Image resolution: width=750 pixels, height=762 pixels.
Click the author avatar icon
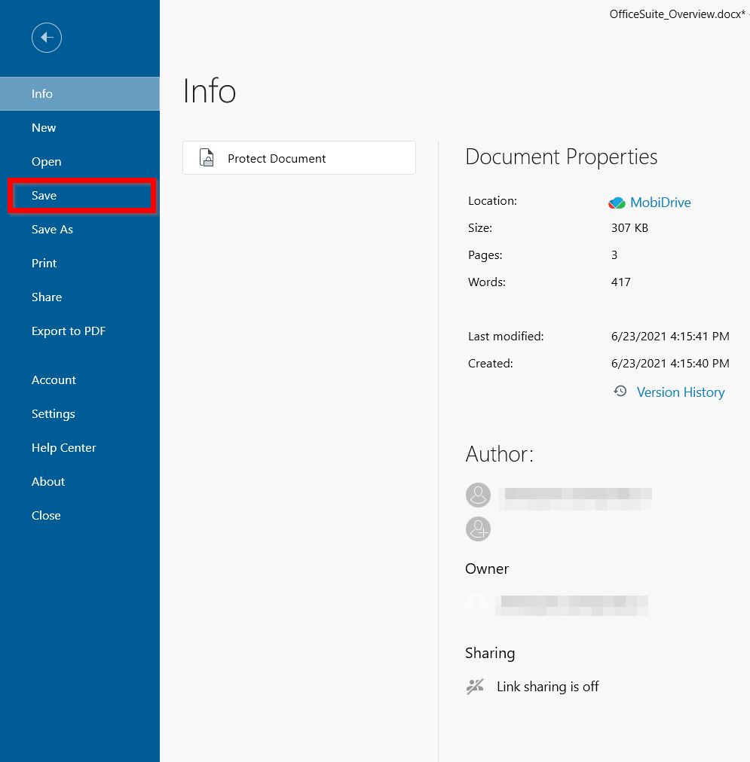click(x=478, y=495)
